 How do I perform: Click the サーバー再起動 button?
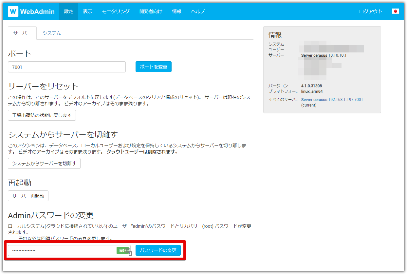tap(28, 196)
